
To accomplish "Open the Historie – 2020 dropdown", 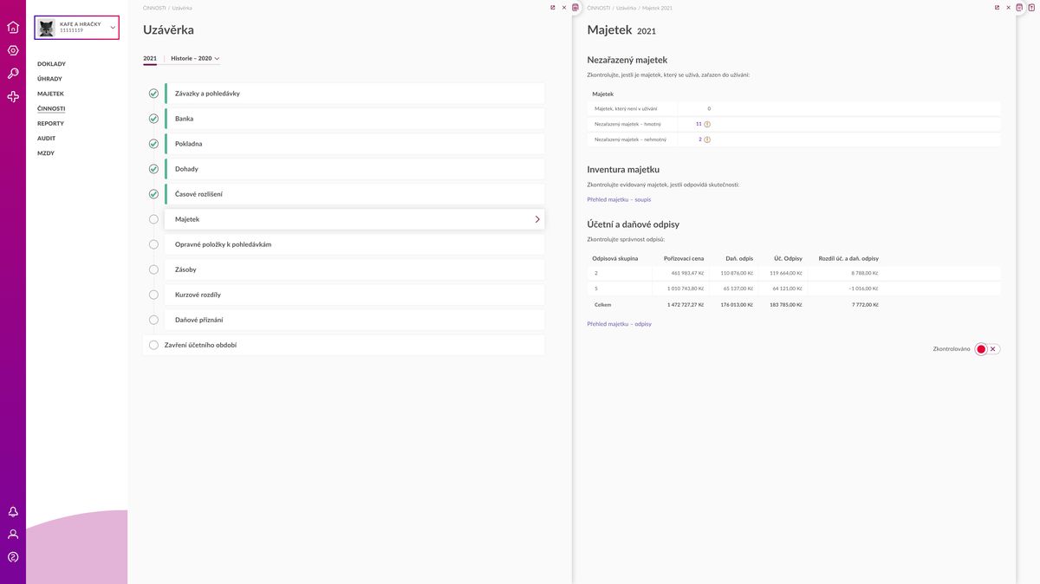I will pyautogui.click(x=195, y=59).
